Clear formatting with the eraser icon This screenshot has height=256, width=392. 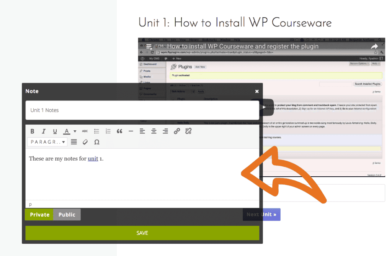(85, 142)
